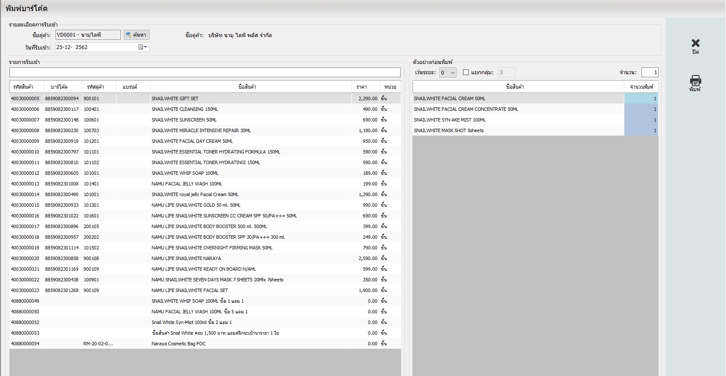Click the ราคา column header
Image resolution: width=726 pixels, height=376 pixels.
pyautogui.click(x=365, y=87)
